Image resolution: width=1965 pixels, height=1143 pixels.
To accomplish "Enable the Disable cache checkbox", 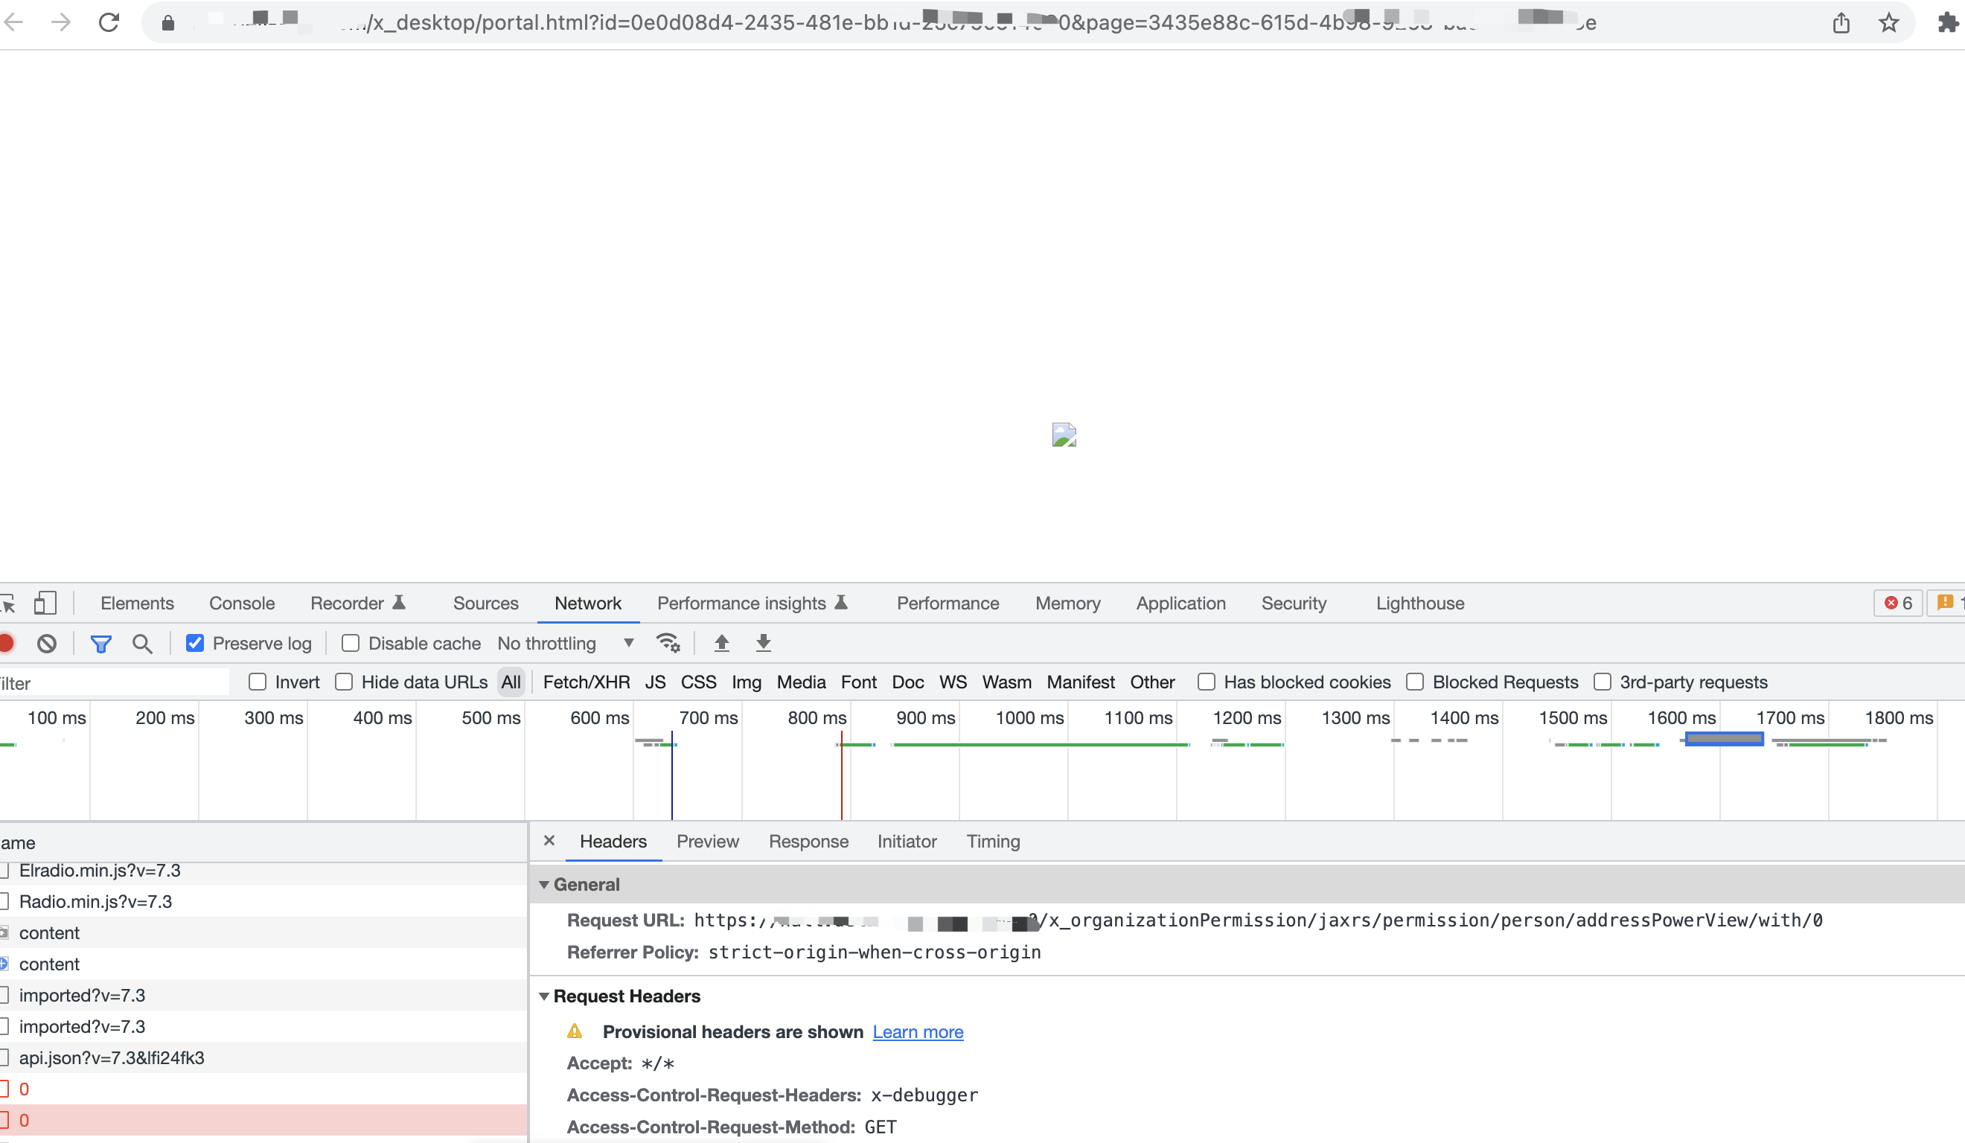I will click(x=351, y=643).
